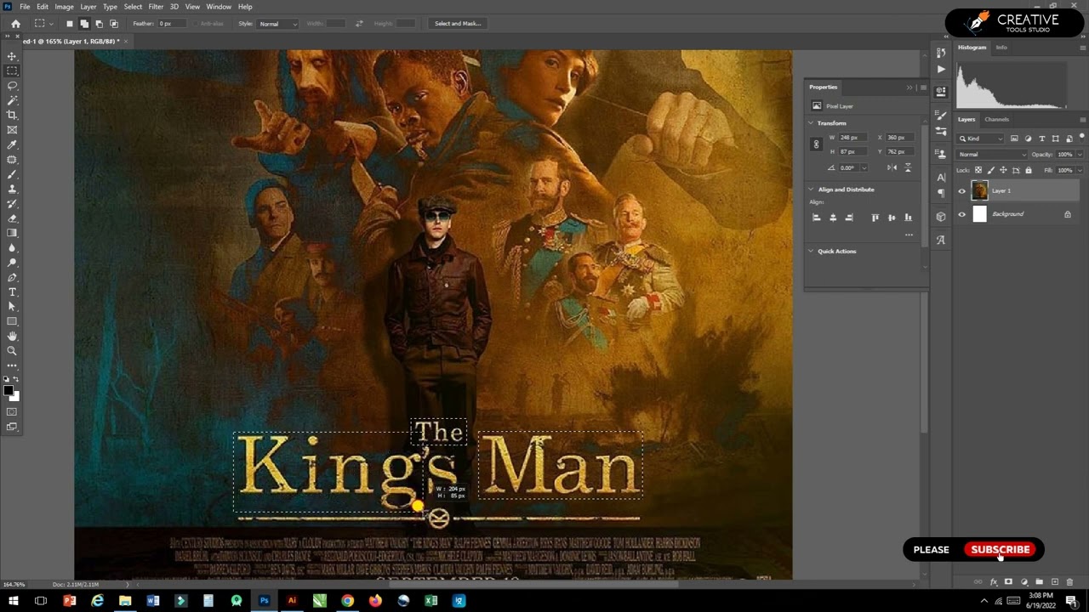Toggle lock image pixels brush icon
The height and width of the screenshot is (612, 1089).
coord(990,170)
